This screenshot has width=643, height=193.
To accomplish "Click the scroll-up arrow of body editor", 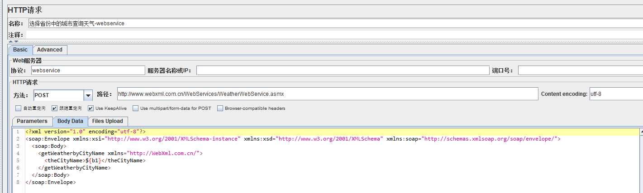I will (x=641, y=132).
